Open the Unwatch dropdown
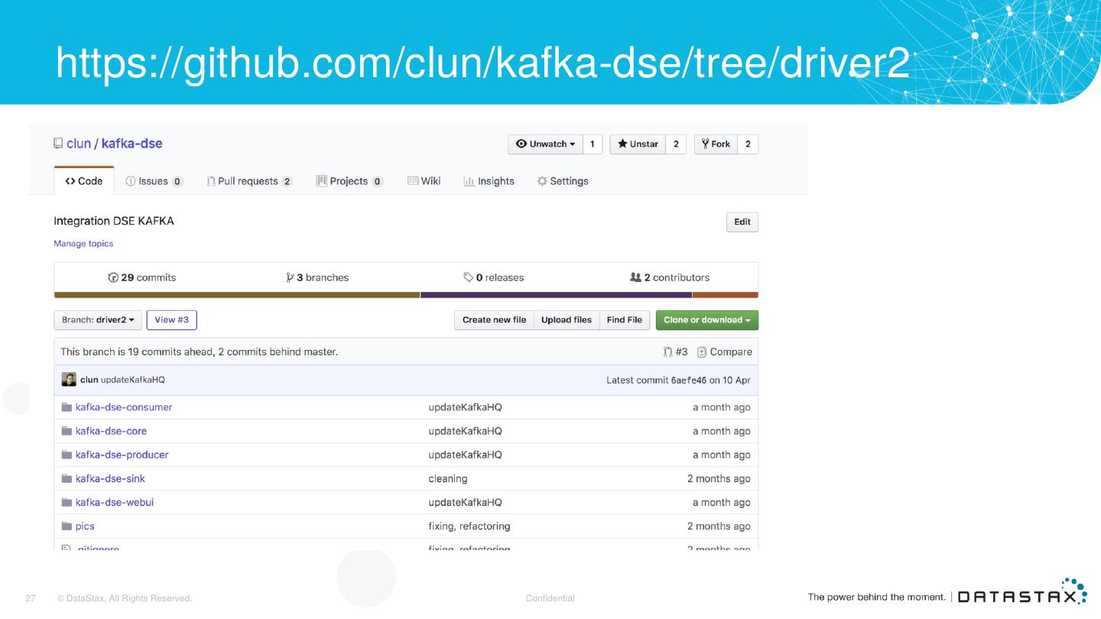Screen dimensions: 1101x619 [545, 144]
